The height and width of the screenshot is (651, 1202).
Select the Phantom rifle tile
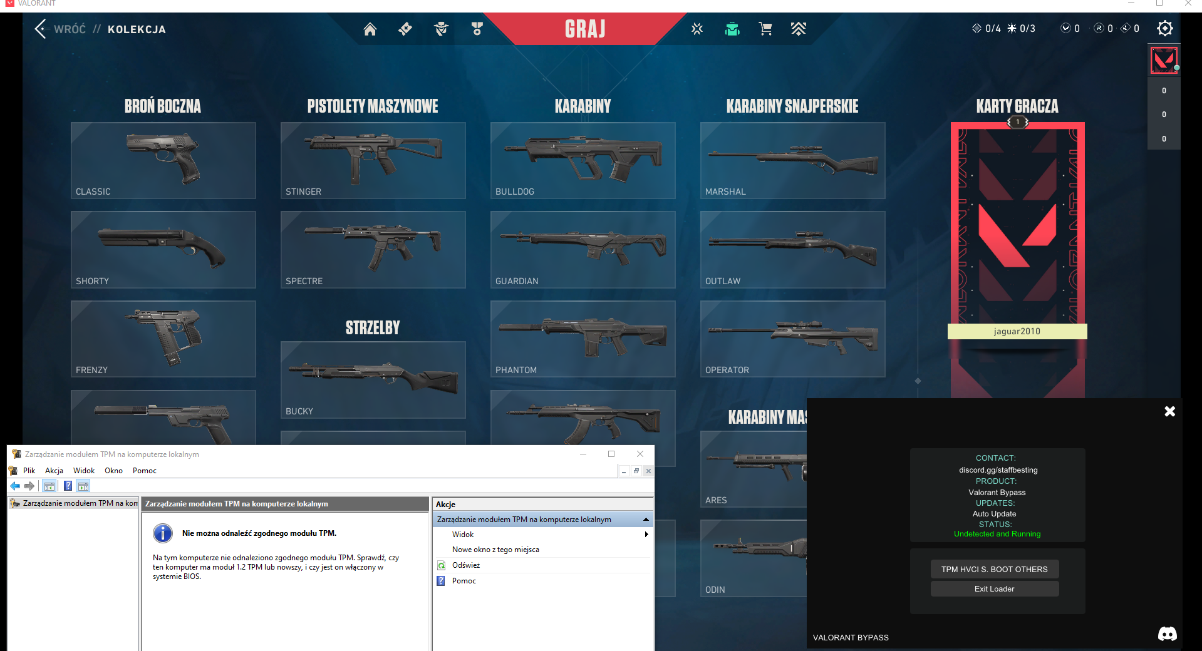583,339
